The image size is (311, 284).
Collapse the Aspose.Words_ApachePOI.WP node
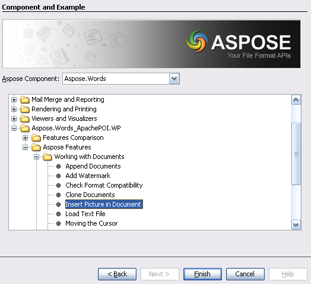[14, 128]
